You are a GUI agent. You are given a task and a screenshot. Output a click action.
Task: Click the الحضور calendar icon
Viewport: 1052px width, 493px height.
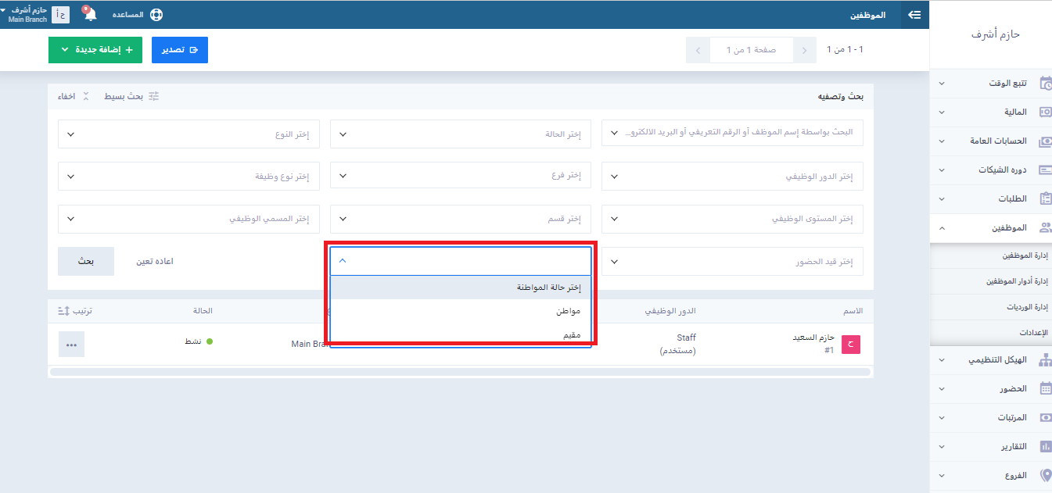tap(1045, 388)
